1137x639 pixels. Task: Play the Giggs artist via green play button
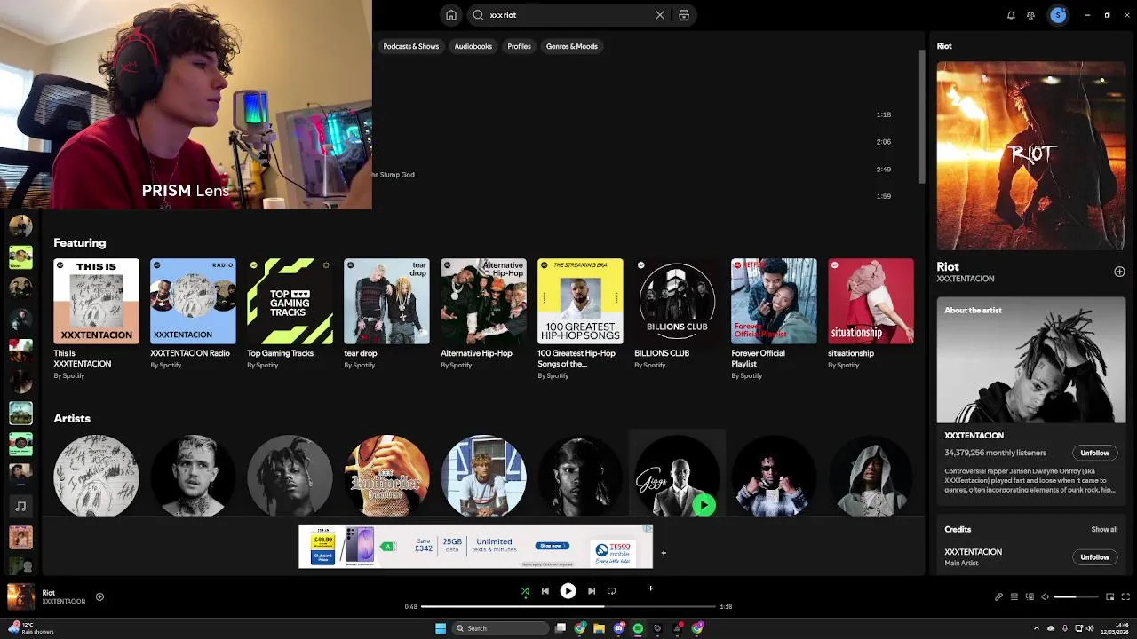pyautogui.click(x=704, y=505)
